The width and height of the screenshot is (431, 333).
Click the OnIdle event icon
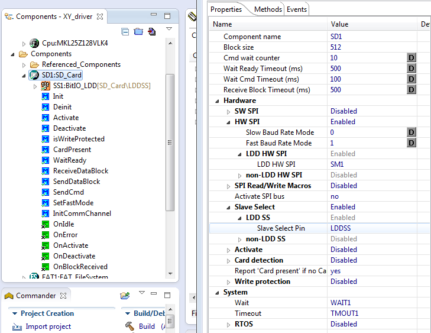pos(45,224)
